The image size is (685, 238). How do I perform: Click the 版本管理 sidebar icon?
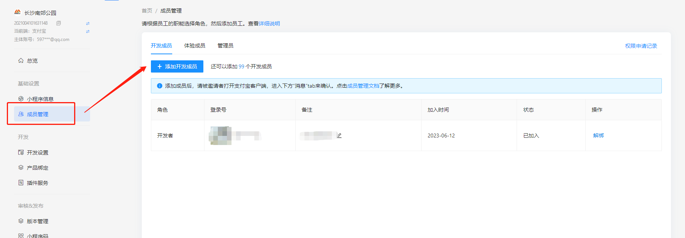pos(21,221)
